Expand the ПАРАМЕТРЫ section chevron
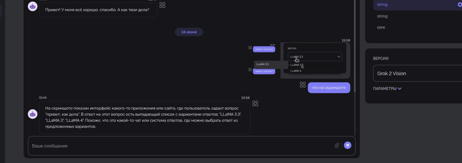 click(x=400, y=89)
